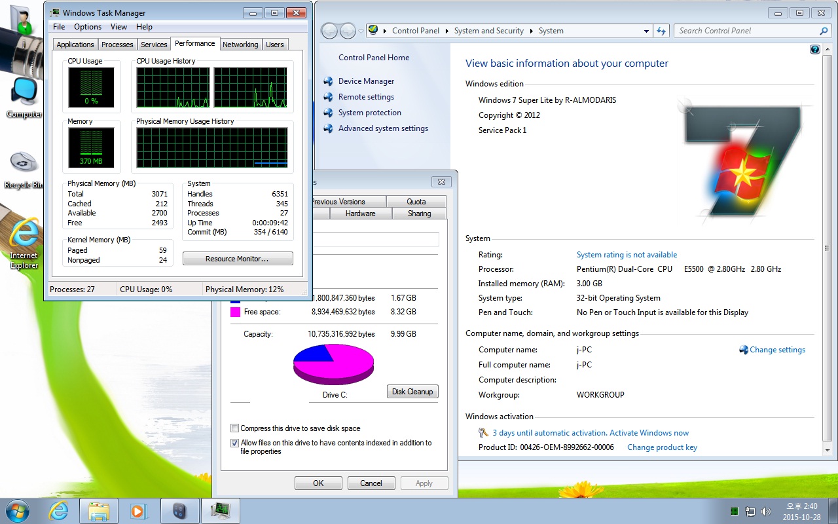Click System rating is not available link
Image resolution: width=838 pixels, height=524 pixels.
(627, 255)
